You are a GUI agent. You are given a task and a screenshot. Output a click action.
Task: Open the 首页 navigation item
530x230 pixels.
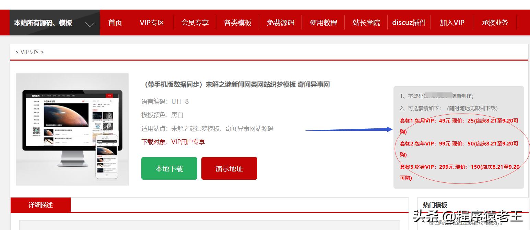115,23
